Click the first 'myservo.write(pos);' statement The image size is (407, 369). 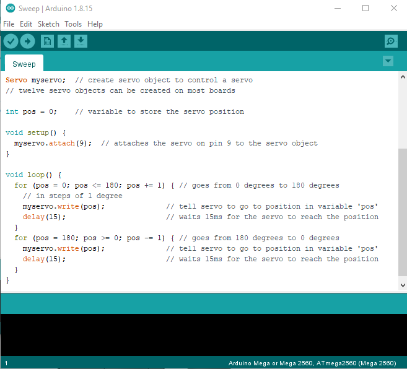pos(64,206)
